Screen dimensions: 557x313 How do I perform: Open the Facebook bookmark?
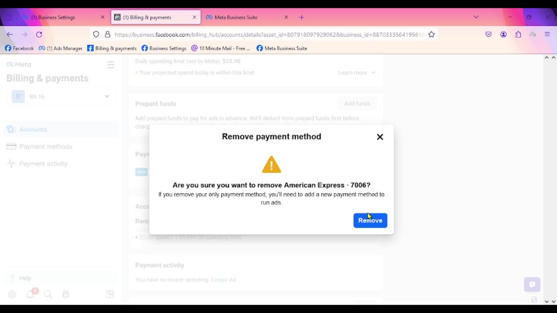(x=19, y=48)
